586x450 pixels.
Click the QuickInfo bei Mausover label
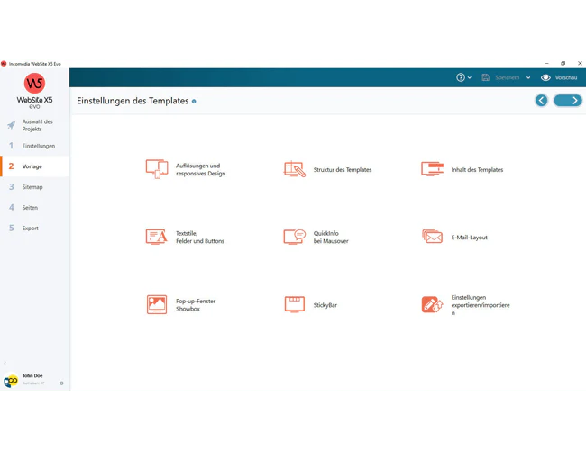point(331,238)
